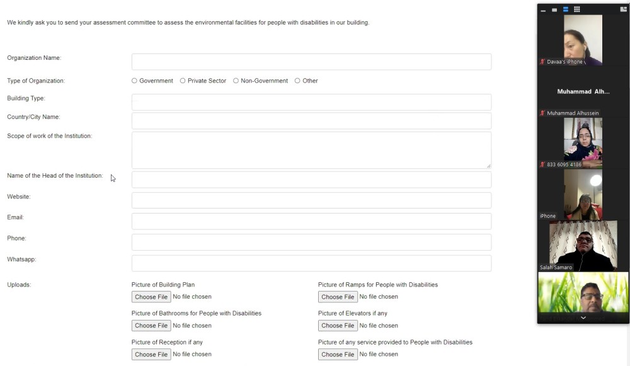Click muted mic icon beside Muhammad Alhussein
This screenshot has width=630, height=366.
tap(542, 113)
